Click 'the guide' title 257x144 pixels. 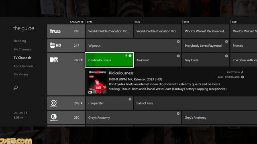coord(24,28)
